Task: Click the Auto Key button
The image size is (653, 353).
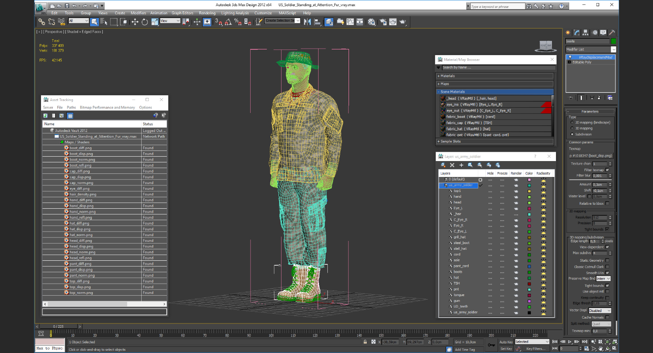Action: click(506, 342)
